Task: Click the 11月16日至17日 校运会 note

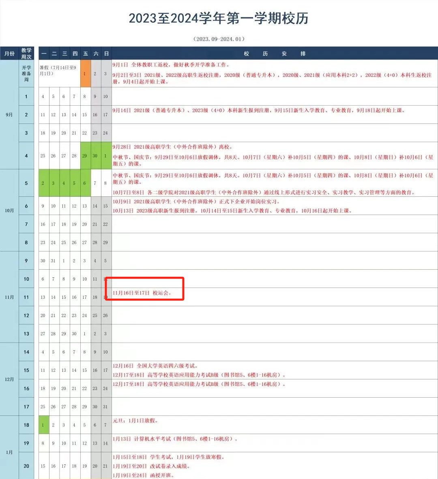Action: 142,293
